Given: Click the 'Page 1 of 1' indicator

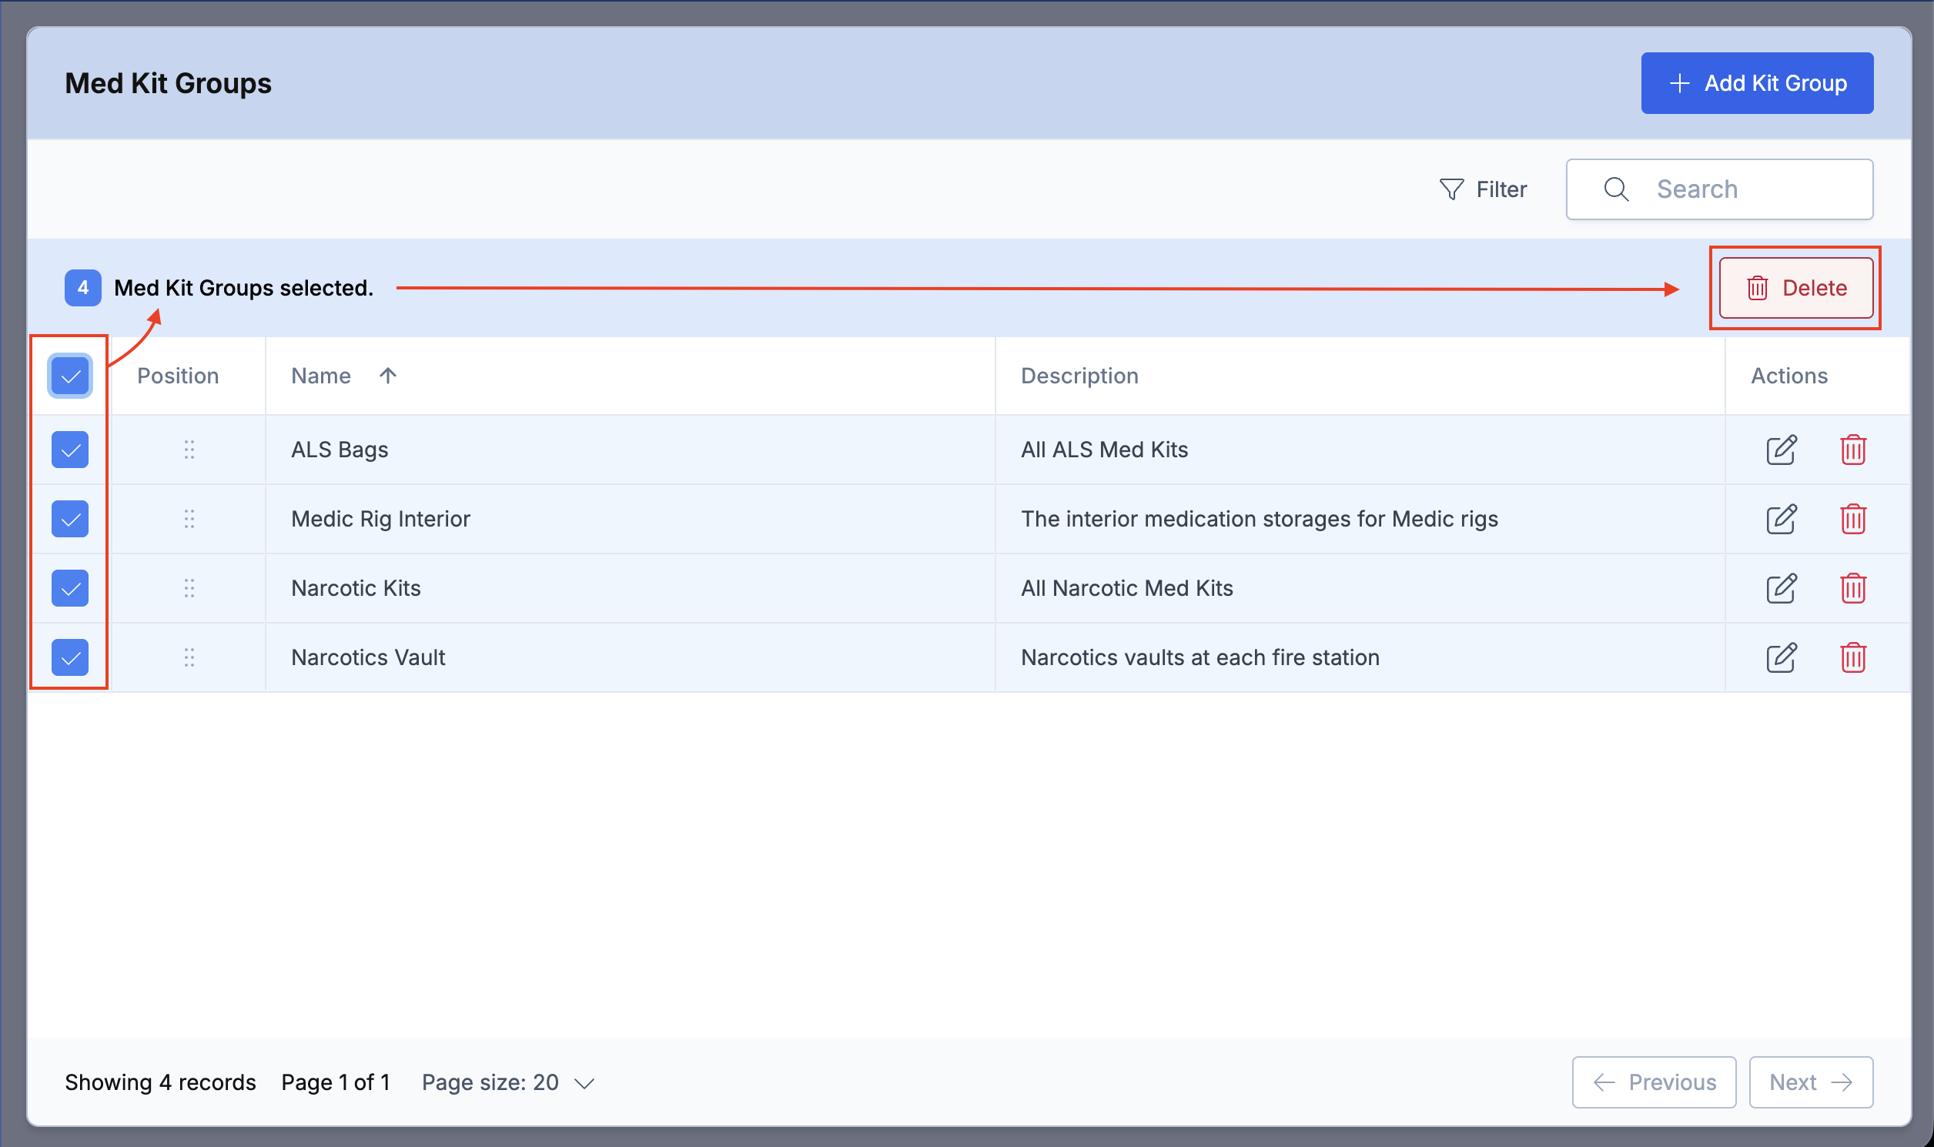Looking at the screenshot, I should coord(336,1082).
